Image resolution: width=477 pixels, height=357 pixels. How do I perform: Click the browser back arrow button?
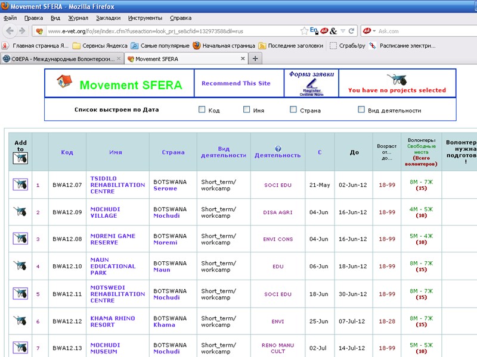[x=10, y=31]
